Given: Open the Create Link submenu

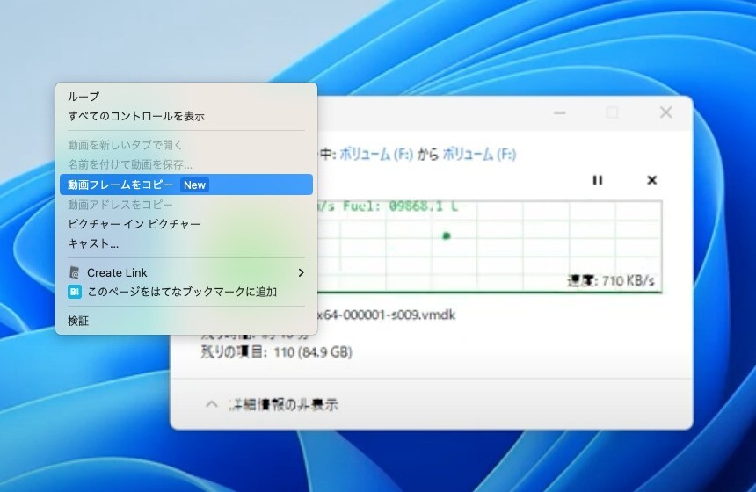Looking at the screenshot, I should pos(186,272).
